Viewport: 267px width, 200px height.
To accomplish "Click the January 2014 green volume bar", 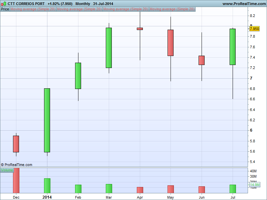I will pyautogui.click(x=47, y=186).
